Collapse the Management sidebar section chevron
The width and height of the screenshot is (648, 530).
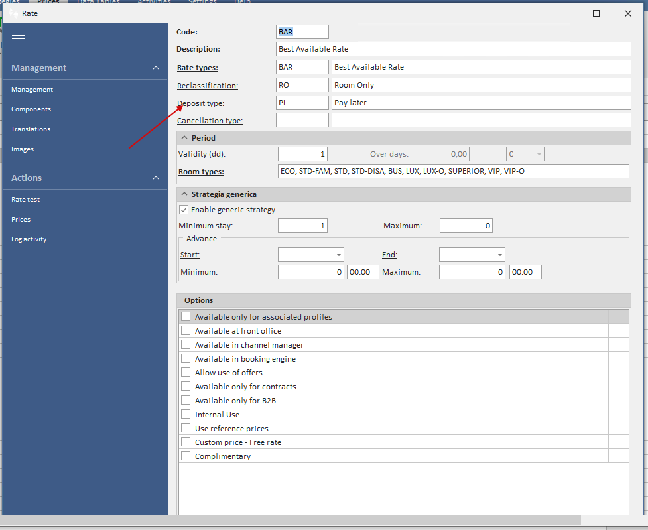(x=156, y=68)
